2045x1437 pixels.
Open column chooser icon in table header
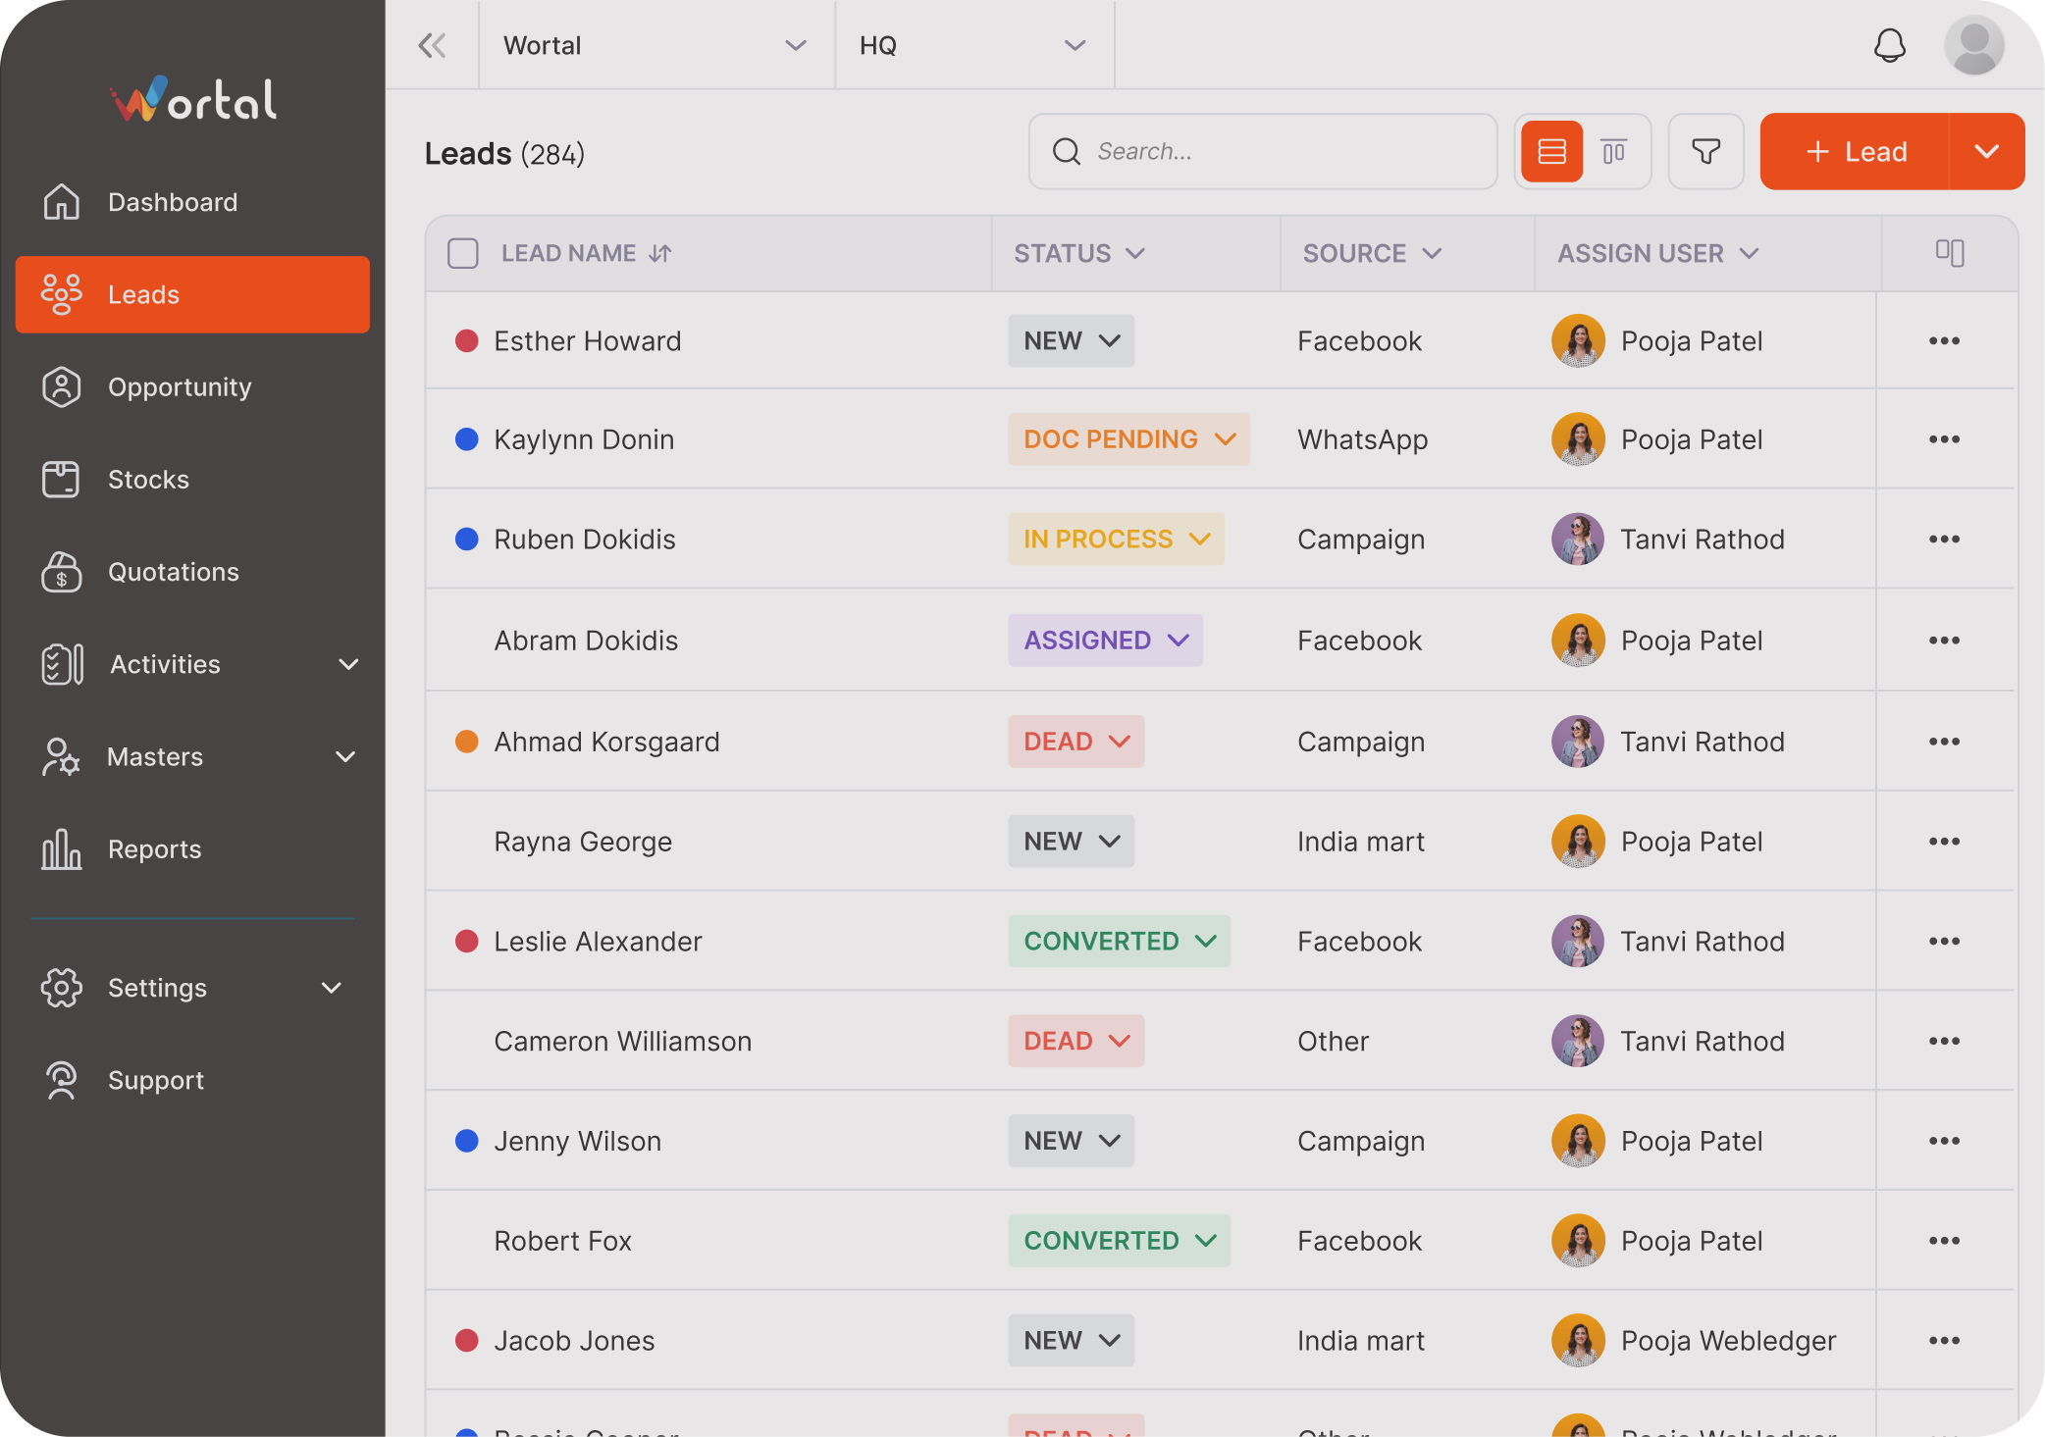click(x=1949, y=253)
